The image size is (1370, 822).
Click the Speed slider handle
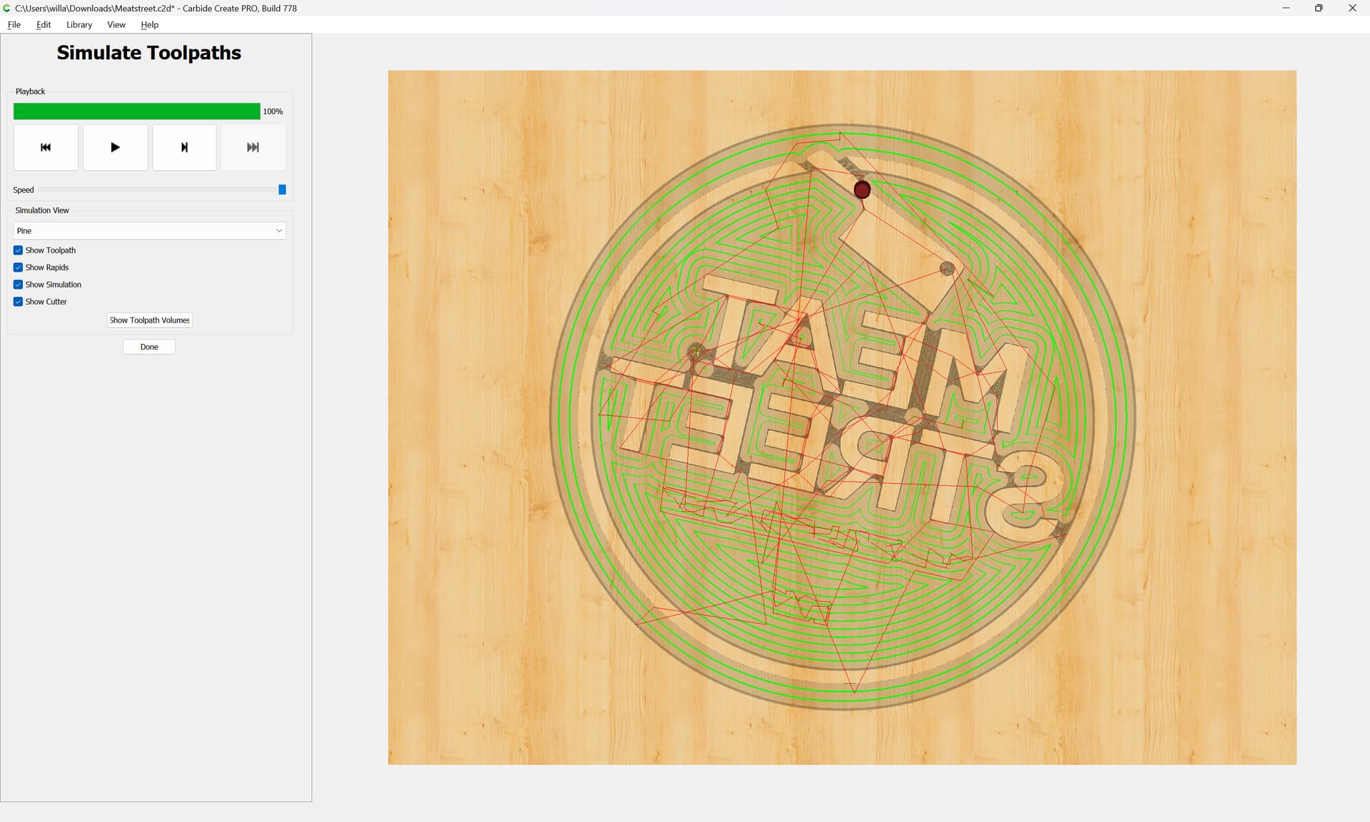pos(283,190)
